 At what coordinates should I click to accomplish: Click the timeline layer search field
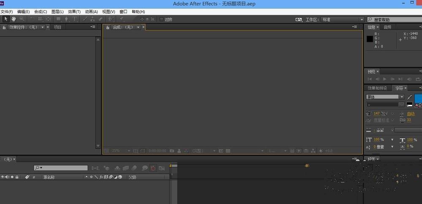tap(61, 168)
